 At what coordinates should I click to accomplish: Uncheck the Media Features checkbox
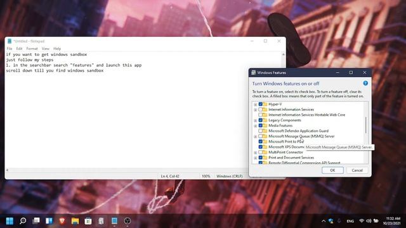tap(261, 125)
